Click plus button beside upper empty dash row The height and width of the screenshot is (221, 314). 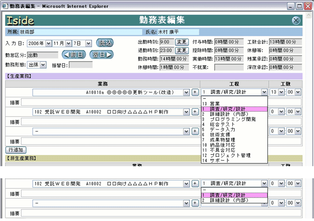[195, 131]
